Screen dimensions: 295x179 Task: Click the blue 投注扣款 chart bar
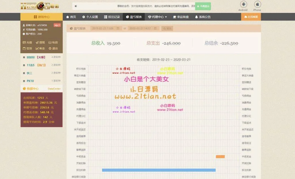(x=158, y=170)
